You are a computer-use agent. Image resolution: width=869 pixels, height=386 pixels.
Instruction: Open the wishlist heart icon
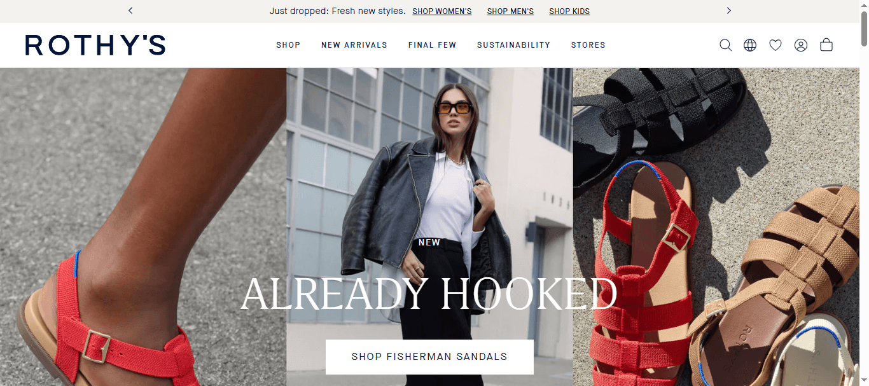(775, 45)
